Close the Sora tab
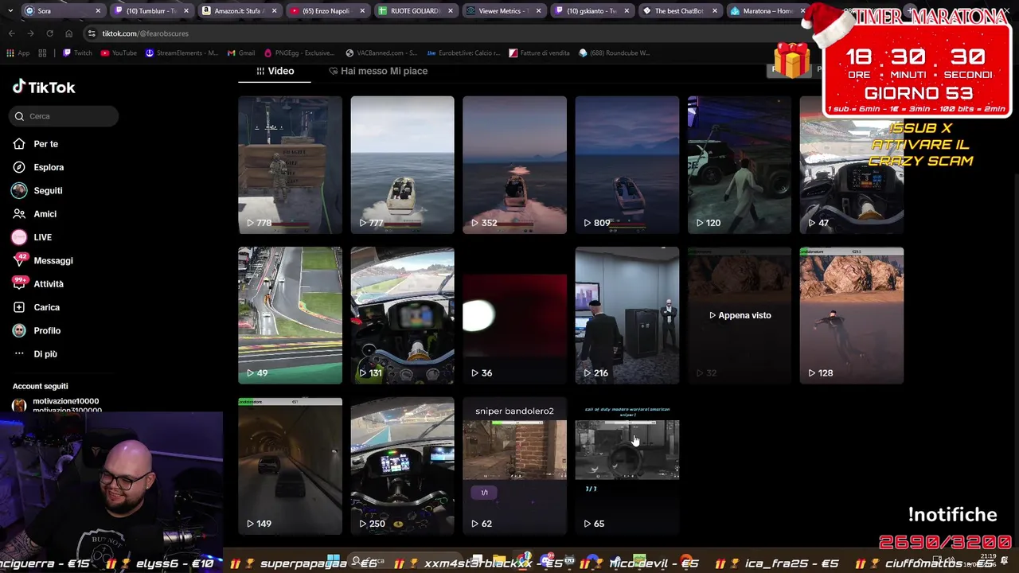 pyautogui.click(x=98, y=11)
